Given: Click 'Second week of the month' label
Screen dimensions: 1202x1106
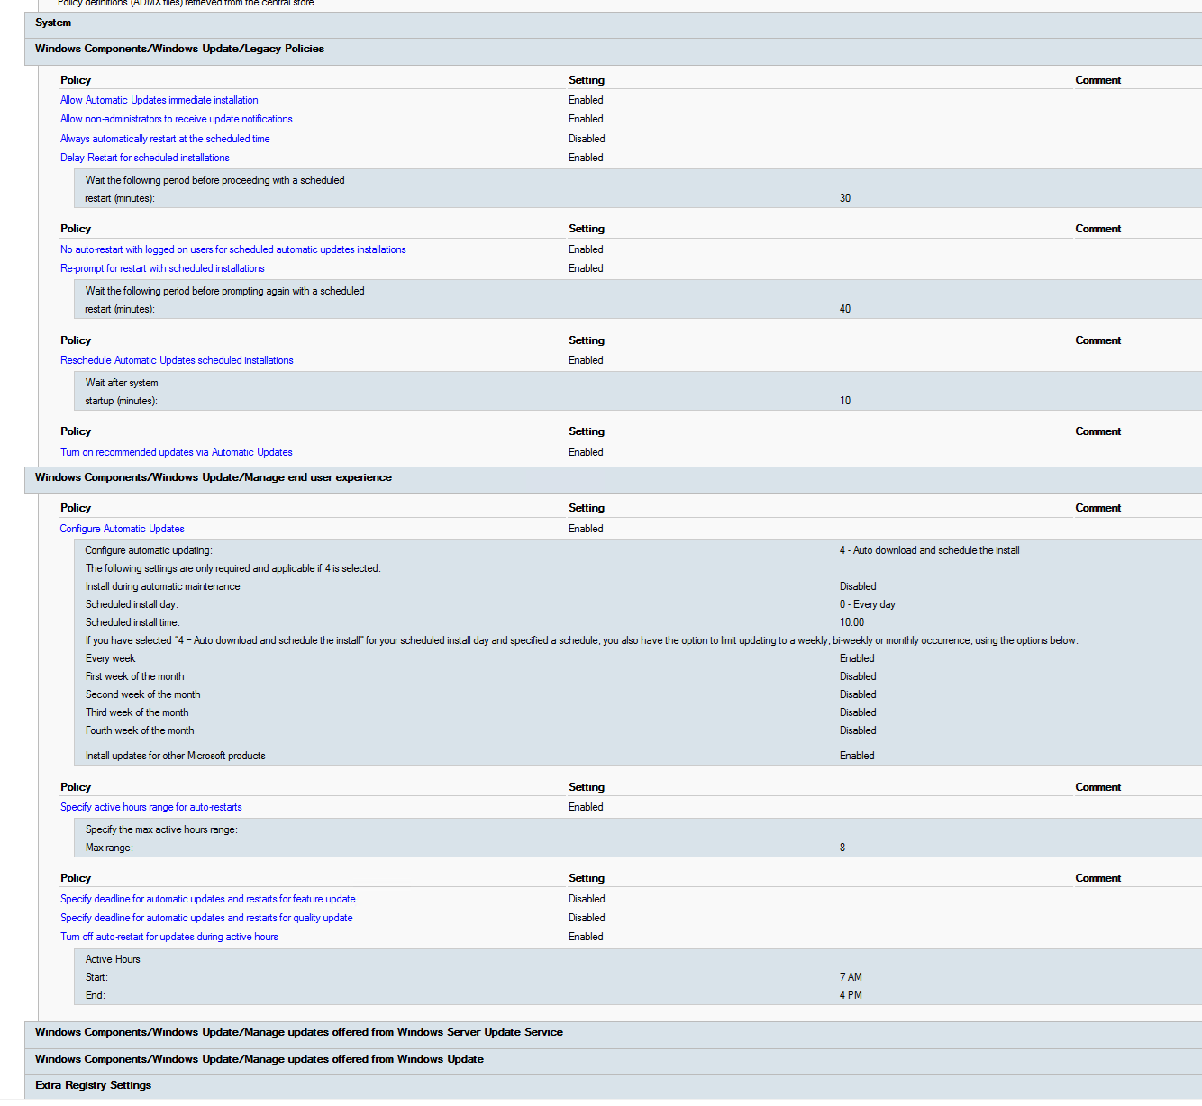Looking at the screenshot, I should pyautogui.click(x=143, y=694).
